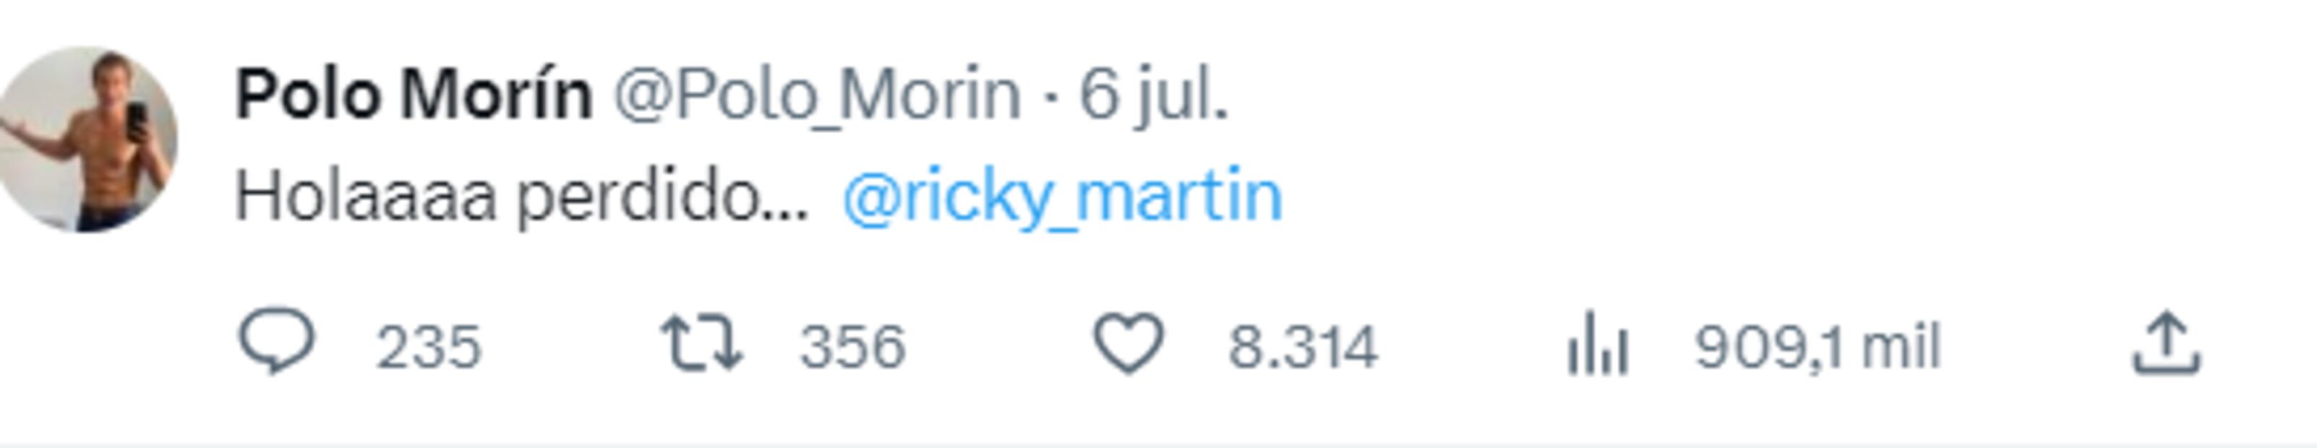
Task: Click the 235 replies count
Action: coord(429,348)
